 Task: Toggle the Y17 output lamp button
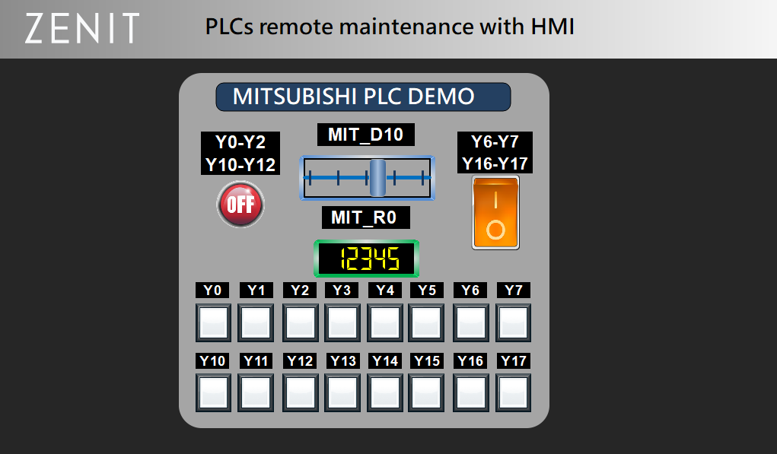514,393
